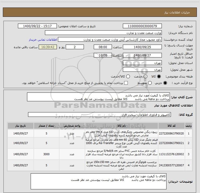This screenshot has height=193, width=200.
Task: Click the price validity date 1400/09/27
Action: pyautogui.click(x=142, y=55)
